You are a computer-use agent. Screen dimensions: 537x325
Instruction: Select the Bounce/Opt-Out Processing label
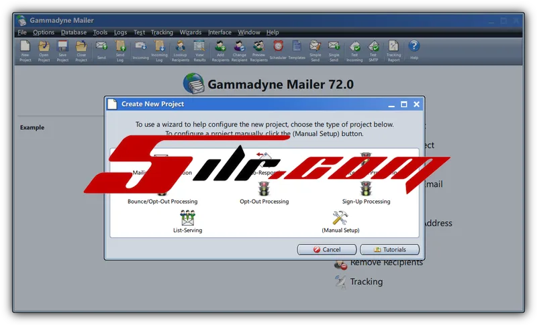click(x=162, y=201)
